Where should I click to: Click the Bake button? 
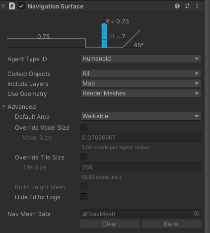[x=171, y=224]
